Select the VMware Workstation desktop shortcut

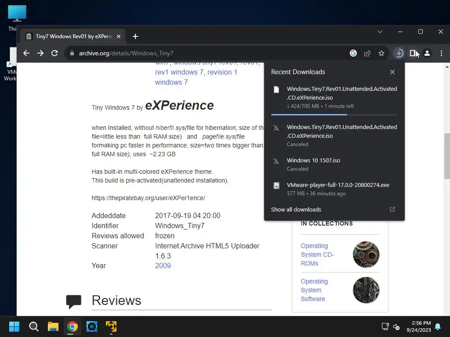[x=11, y=65]
